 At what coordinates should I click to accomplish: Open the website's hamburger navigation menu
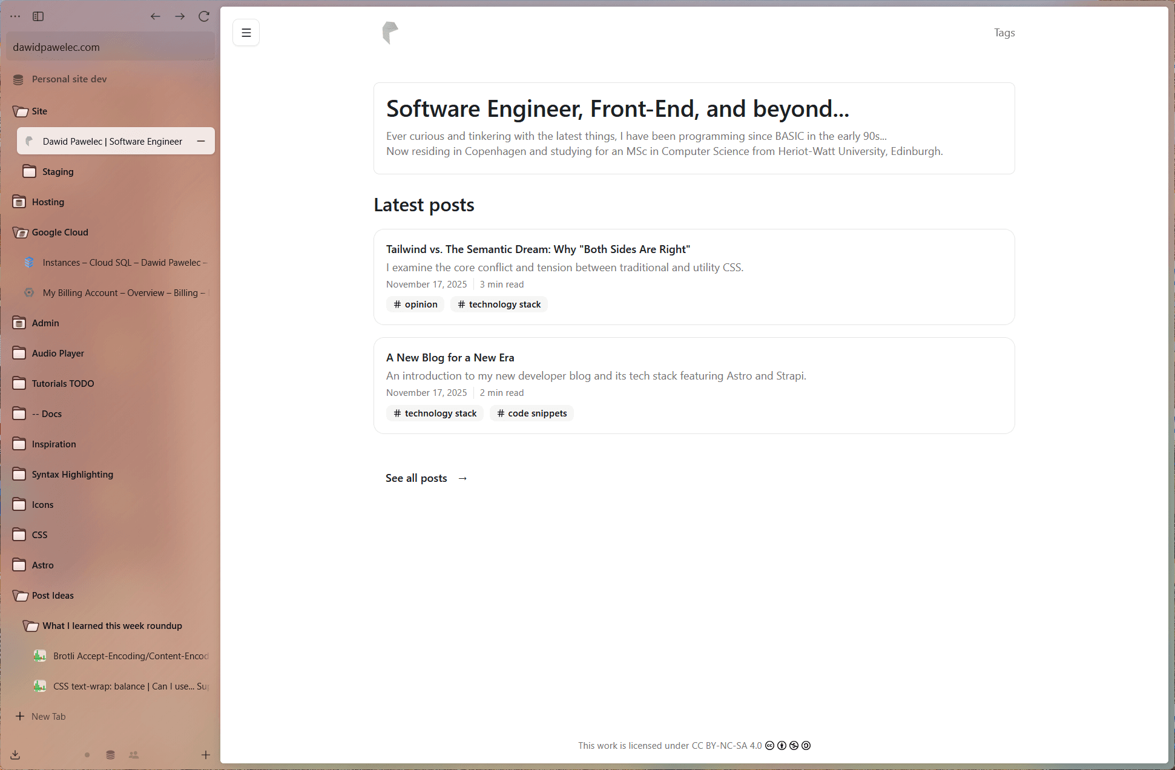click(246, 32)
